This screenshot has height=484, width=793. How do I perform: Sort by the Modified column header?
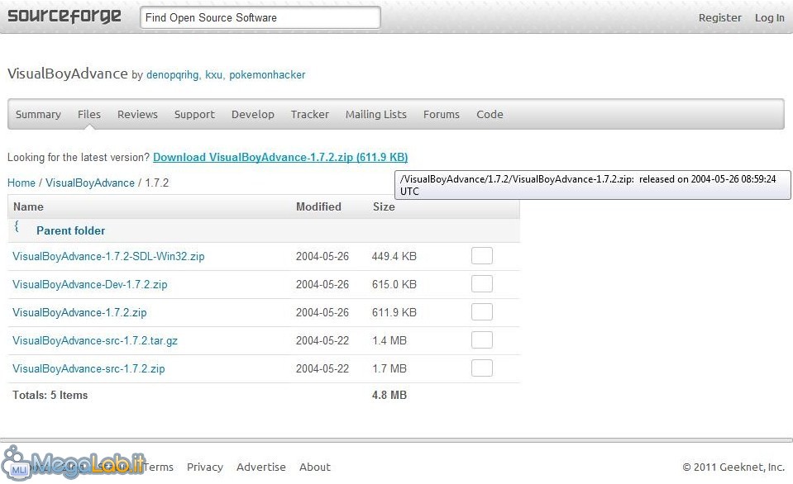pyautogui.click(x=318, y=206)
